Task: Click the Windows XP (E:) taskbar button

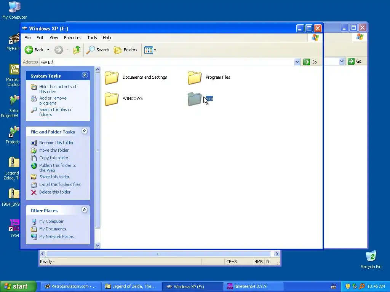Action: (192, 287)
